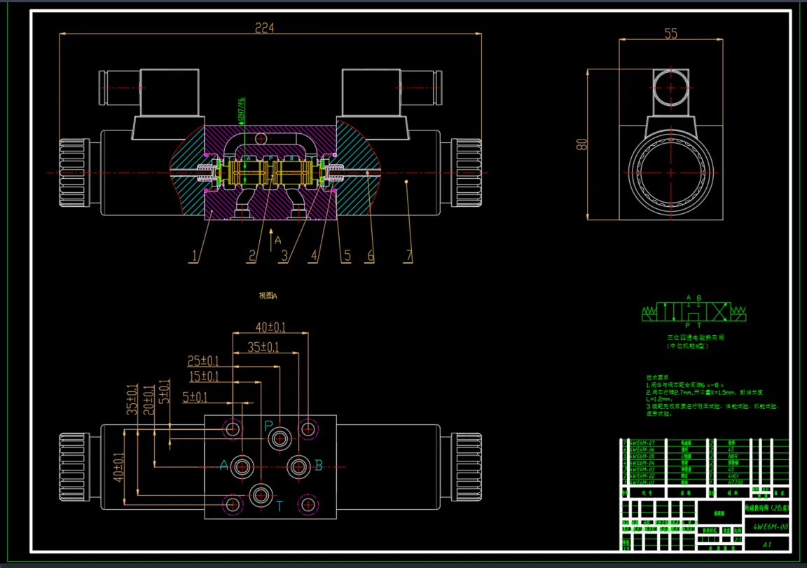The height and width of the screenshot is (568, 807).
Task: Select the 电磁换向阀 drawing title cell
Action: pos(767,508)
